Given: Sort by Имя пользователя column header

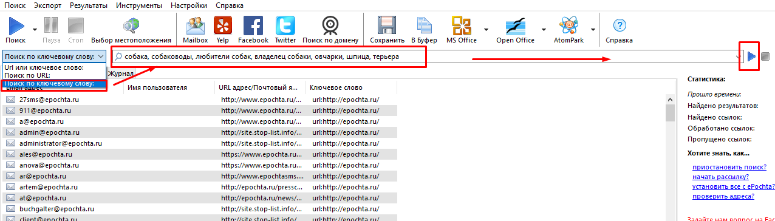Looking at the screenshot, I should click(169, 87).
